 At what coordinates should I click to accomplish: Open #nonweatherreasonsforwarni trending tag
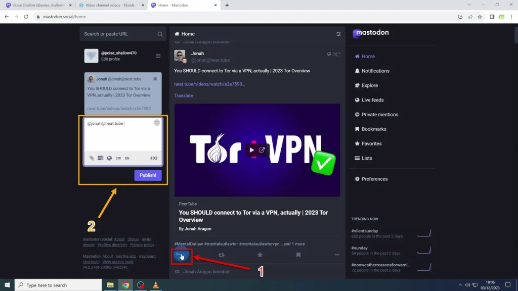tap(380, 265)
